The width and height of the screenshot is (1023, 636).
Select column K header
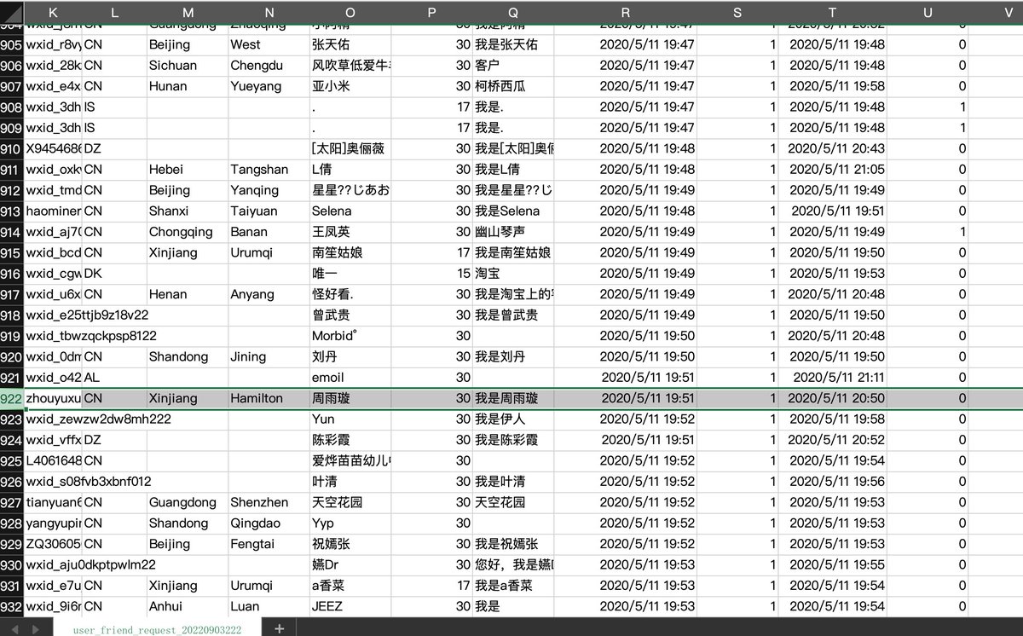point(54,13)
